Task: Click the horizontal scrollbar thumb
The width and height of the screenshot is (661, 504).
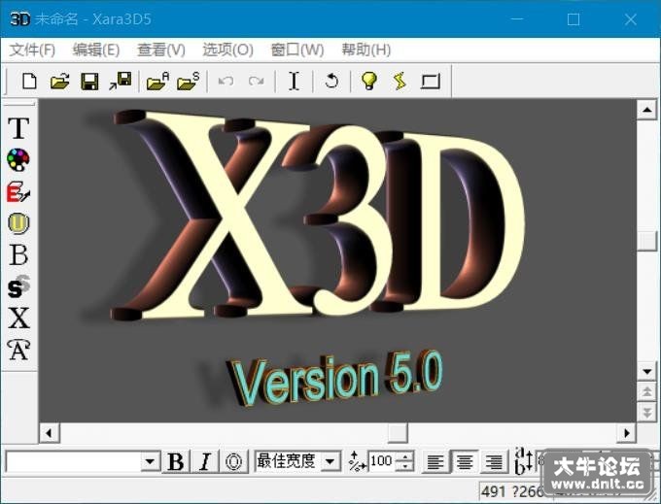Action: coord(398,433)
